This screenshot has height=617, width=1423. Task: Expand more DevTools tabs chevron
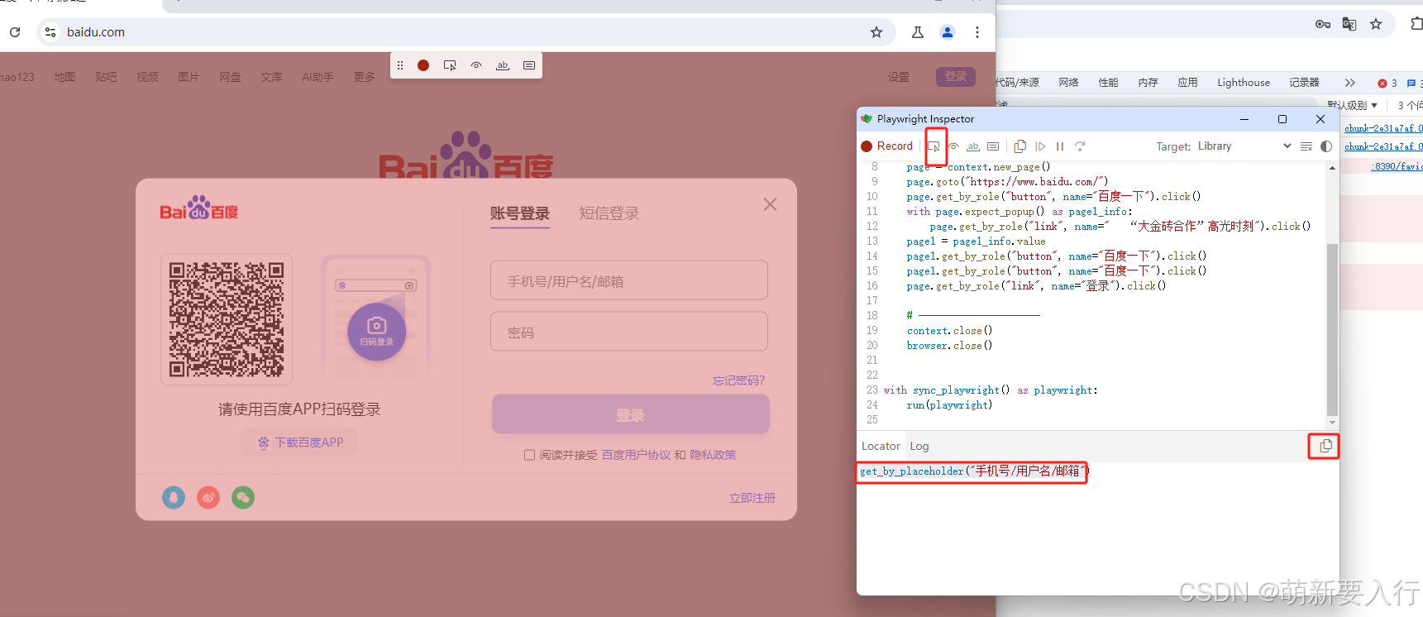point(1350,83)
